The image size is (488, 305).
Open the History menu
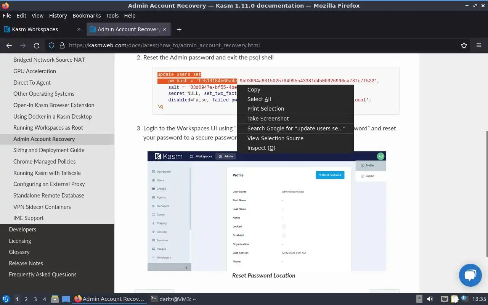pyautogui.click(x=58, y=16)
